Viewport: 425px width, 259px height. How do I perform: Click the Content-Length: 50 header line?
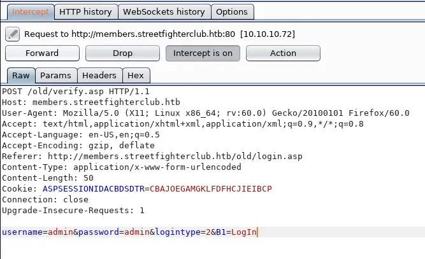click(48, 178)
